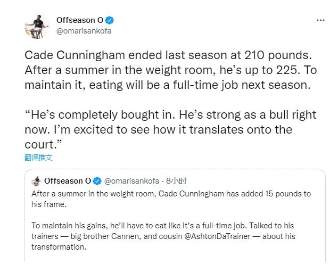Click the verified badge inside quoted tweet
This screenshot has width=330, height=264.
point(97,181)
